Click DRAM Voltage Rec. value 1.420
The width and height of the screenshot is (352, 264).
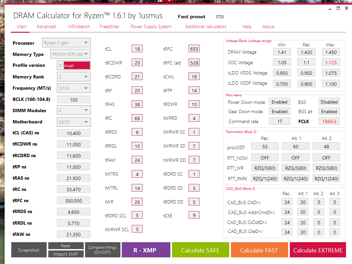306,52
